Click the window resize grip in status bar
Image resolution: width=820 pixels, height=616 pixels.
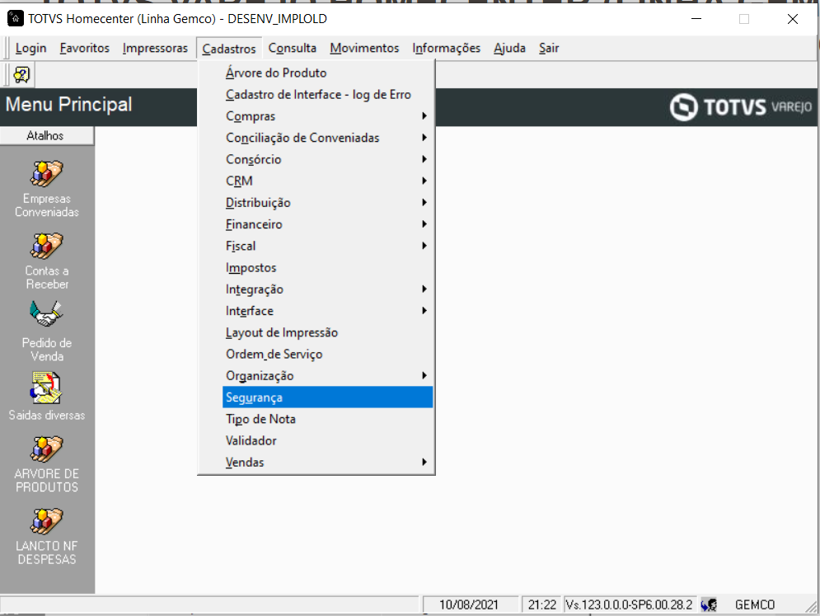click(811, 607)
